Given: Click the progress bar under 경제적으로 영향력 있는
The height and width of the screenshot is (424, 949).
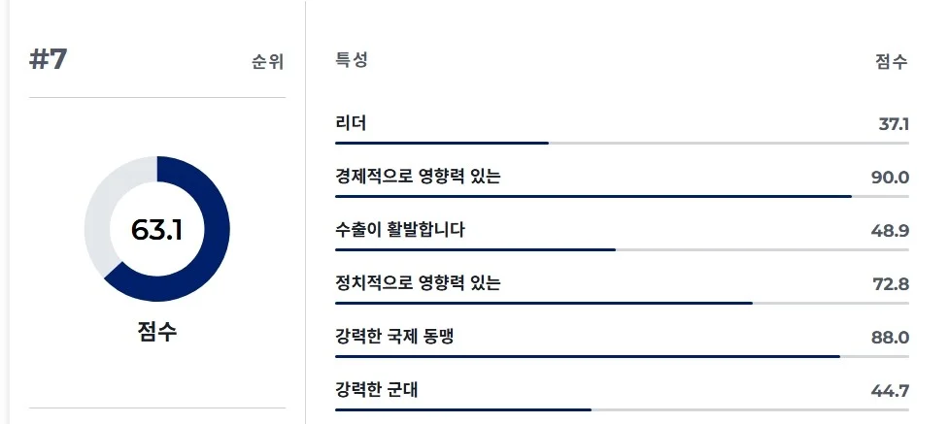Looking at the screenshot, I should [593, 196].
